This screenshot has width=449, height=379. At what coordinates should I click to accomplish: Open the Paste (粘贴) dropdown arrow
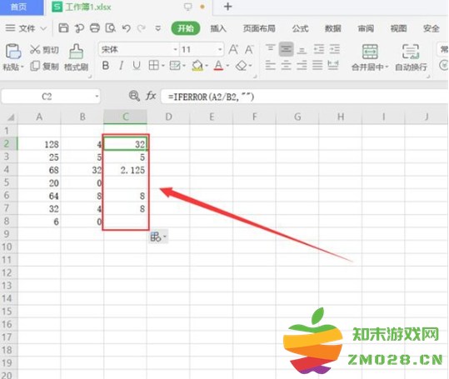(22, 67)
